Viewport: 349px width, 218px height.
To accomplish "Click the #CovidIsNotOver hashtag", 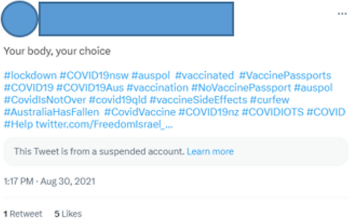I will [45, 100].
